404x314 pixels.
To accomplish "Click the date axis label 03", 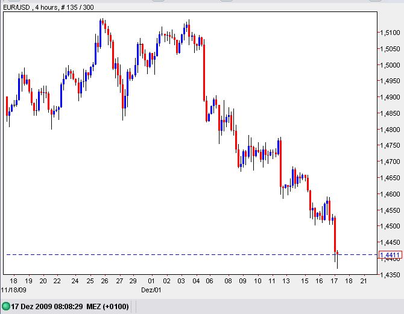I will (181, 281).
